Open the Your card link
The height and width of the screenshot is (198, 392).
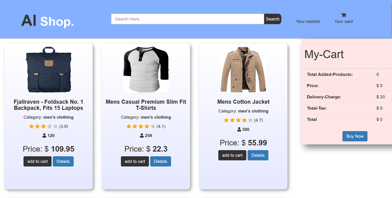point(344,21)
